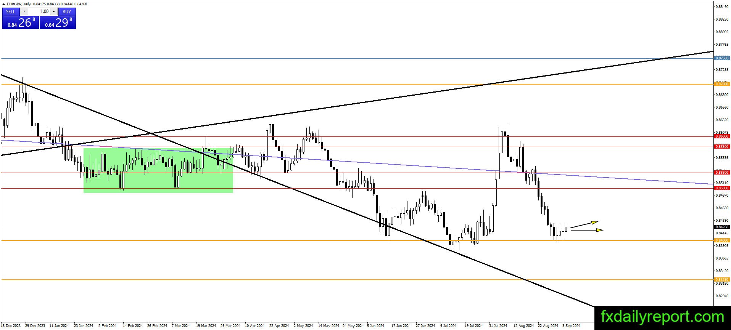Click the 31 Jul 2024 date label

point(498,326)
